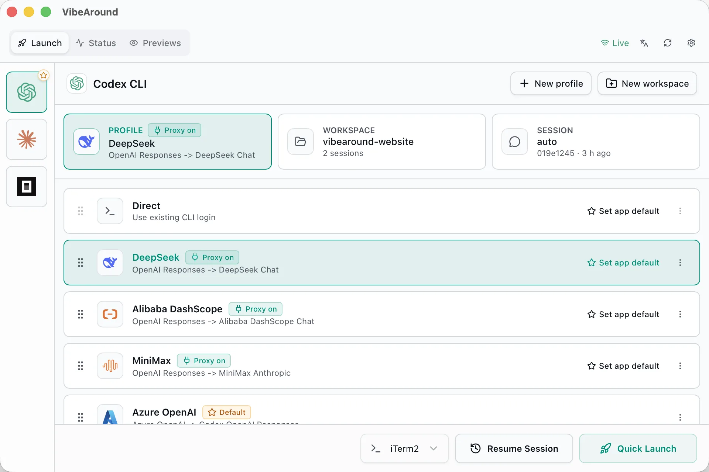
Task: Click the DeepSeek whale icon in Profile card
Action: point(86,142)
